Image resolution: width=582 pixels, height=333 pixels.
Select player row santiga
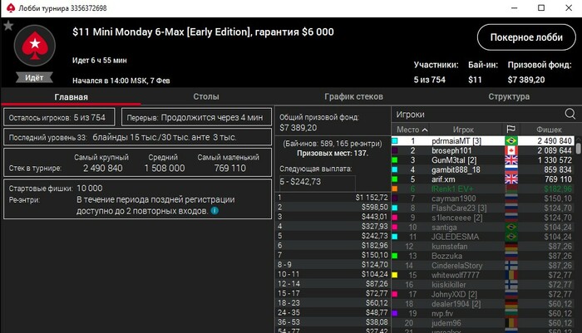[x=483, y=228]
